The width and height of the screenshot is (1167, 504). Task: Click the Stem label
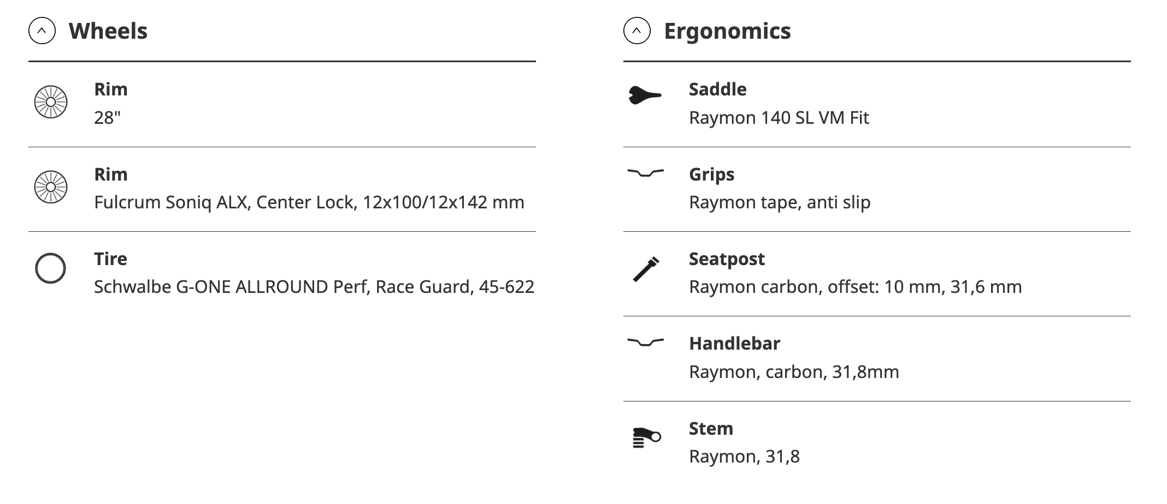click(x=711, y=428)
